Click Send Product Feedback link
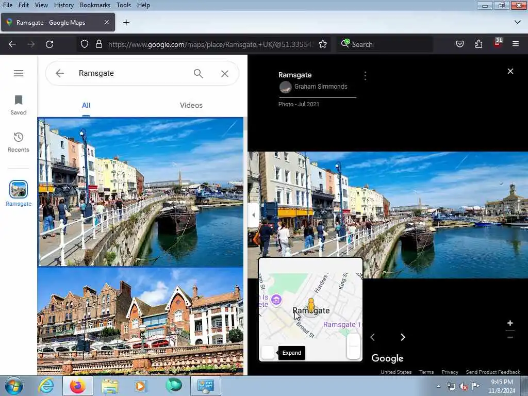Viewport: 528px width, 396px height. (x=493, y=372)
